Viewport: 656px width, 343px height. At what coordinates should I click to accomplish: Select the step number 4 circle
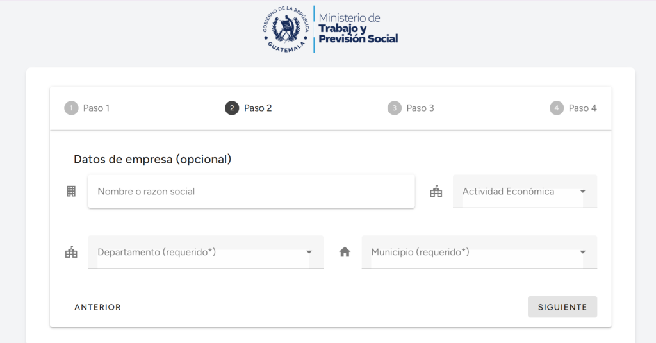[557, 108]
